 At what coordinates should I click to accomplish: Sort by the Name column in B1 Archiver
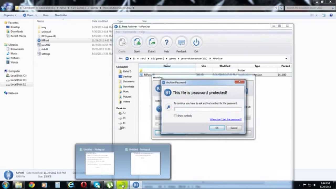[167, 66]
